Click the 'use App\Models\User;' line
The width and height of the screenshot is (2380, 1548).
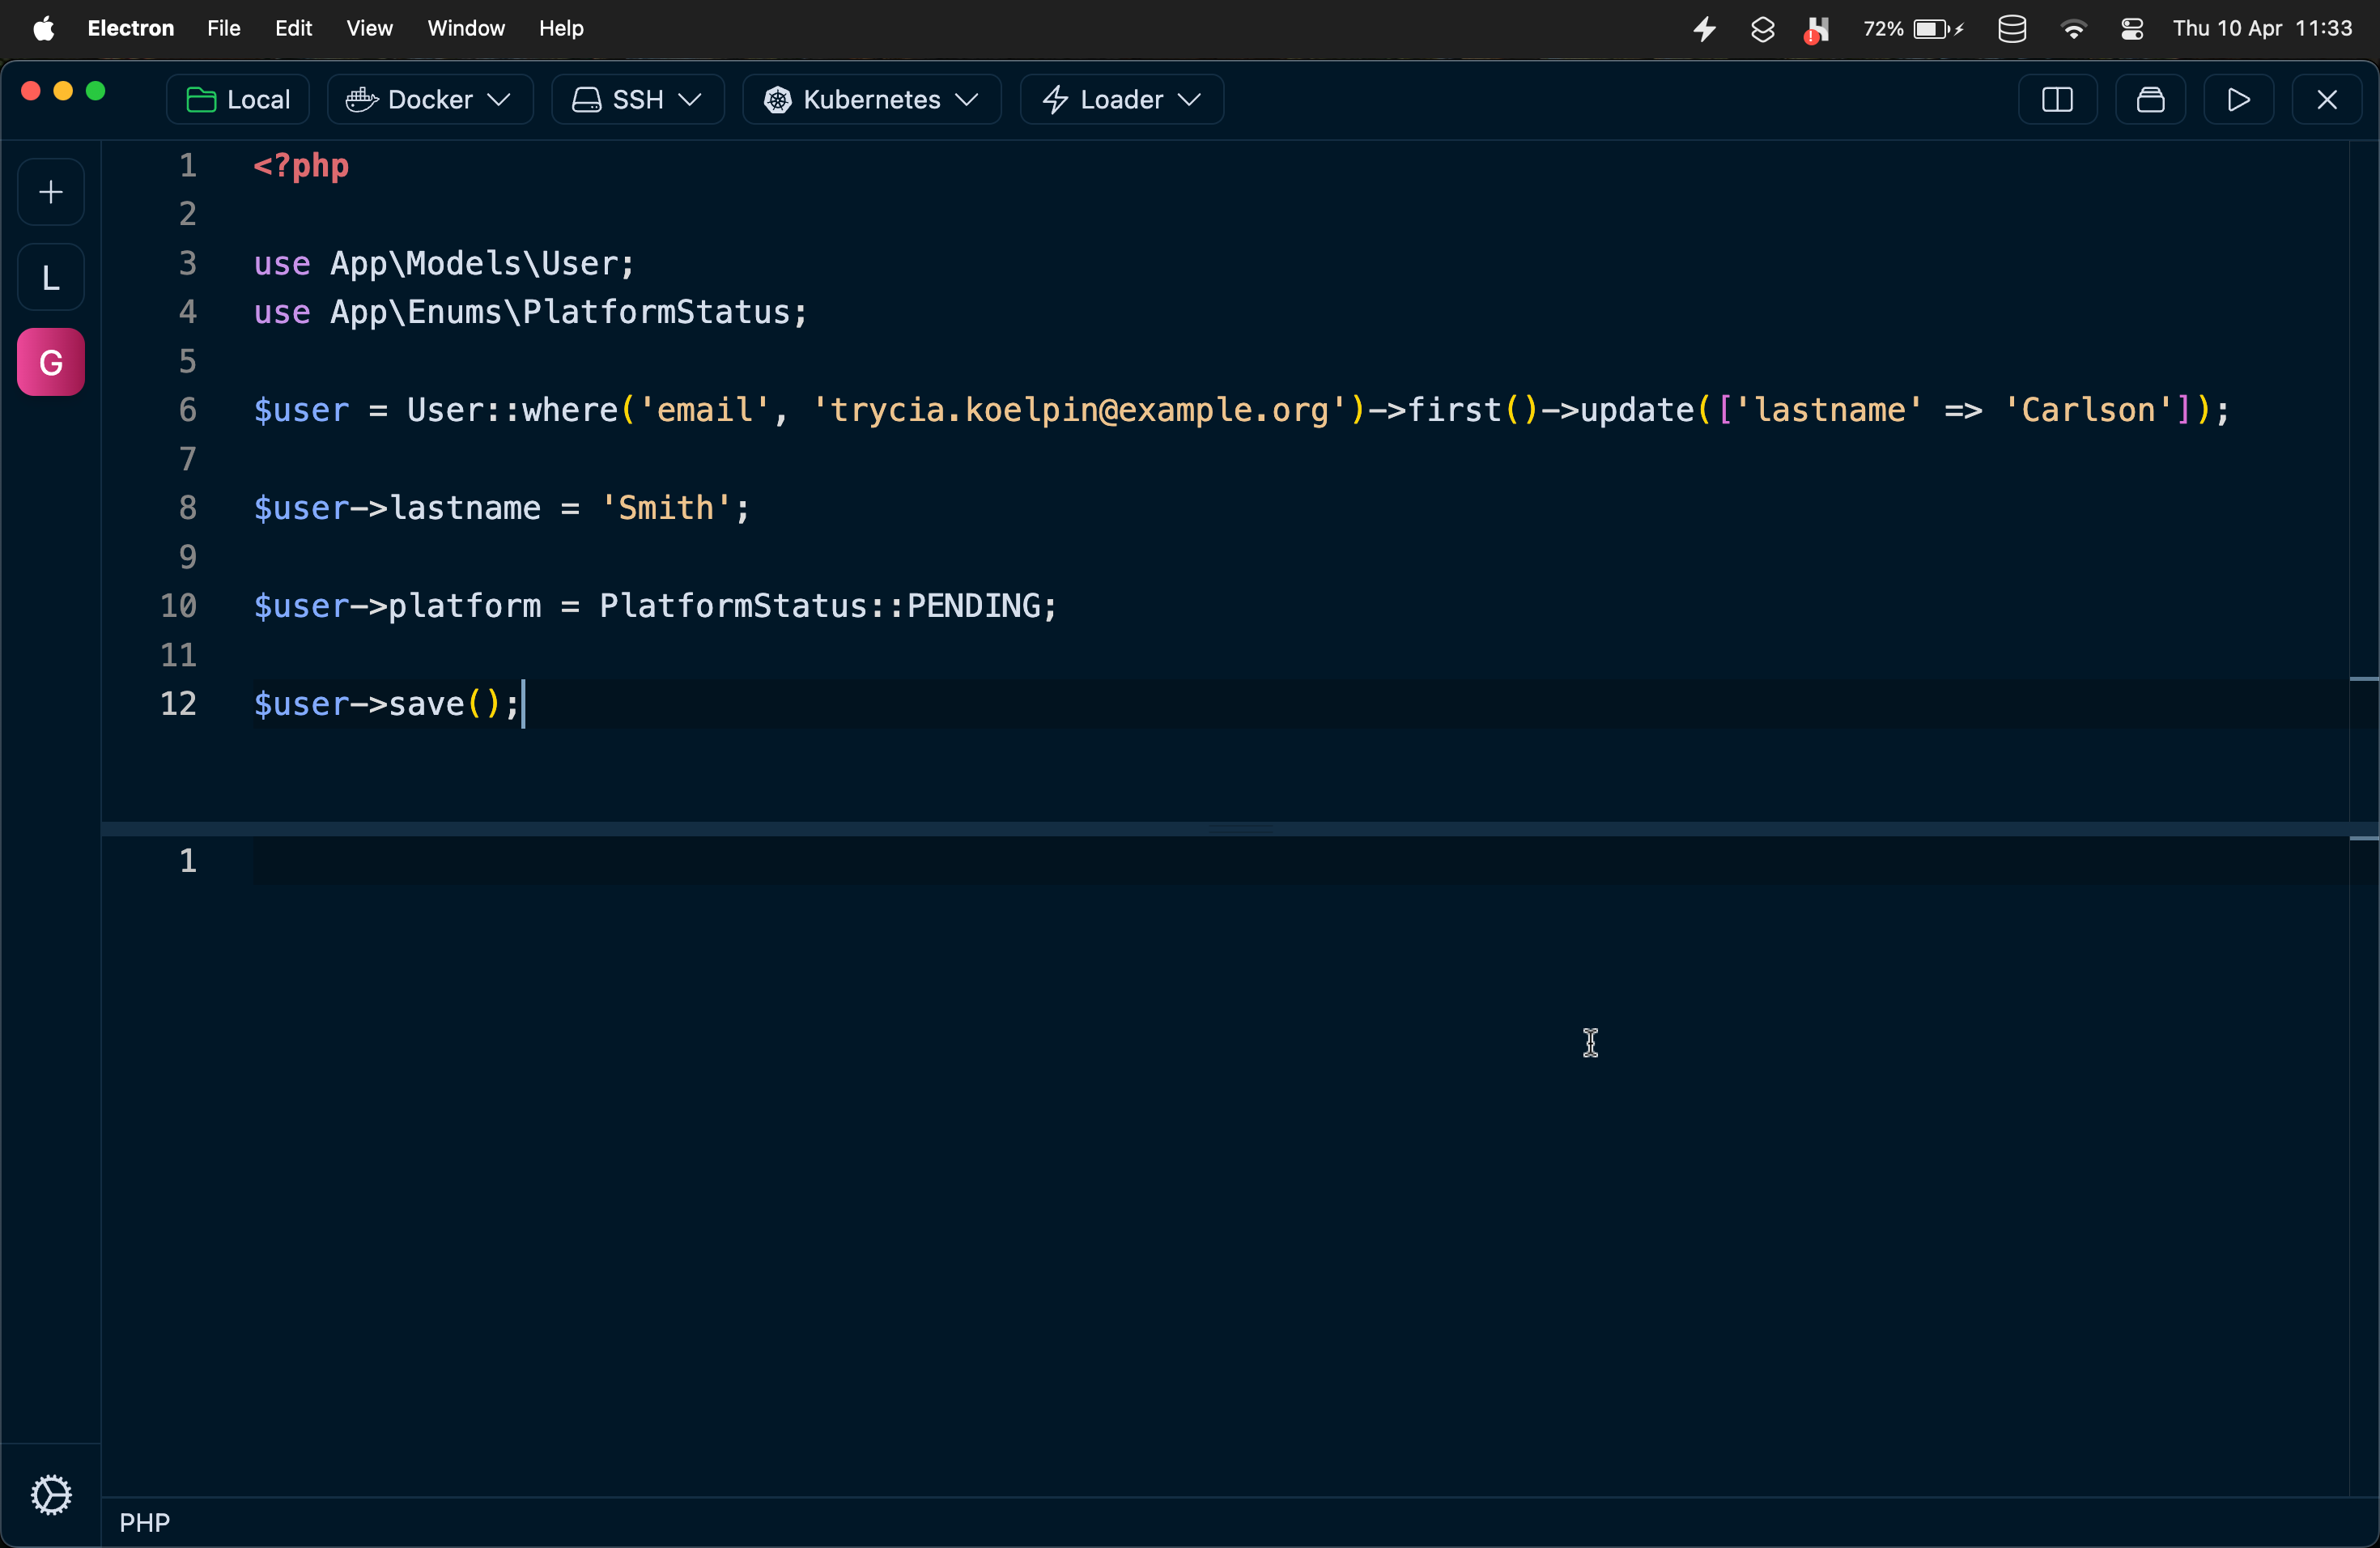[x=444, y=263]
